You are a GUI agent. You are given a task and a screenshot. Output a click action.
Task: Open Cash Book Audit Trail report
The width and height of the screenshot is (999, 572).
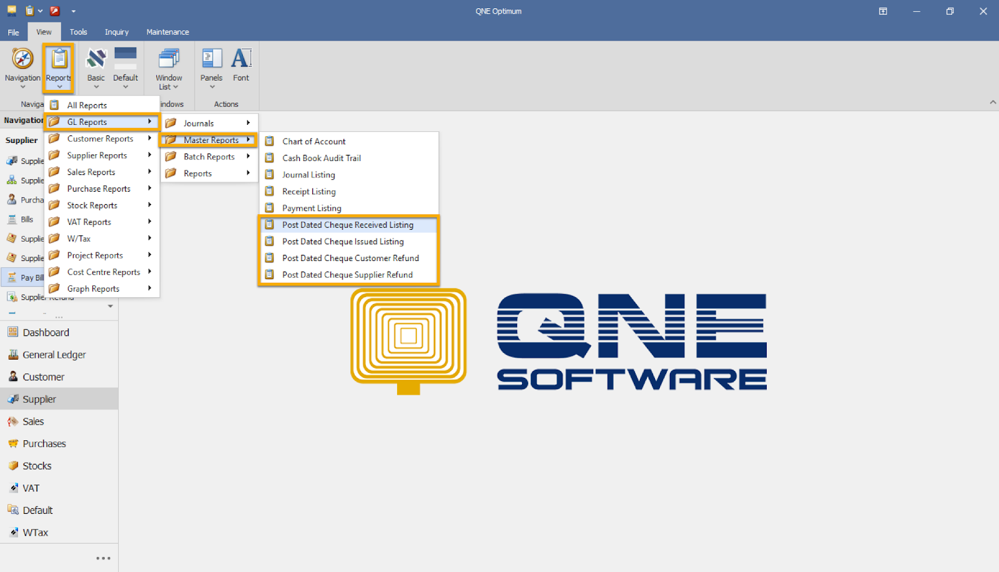(349, 158)
